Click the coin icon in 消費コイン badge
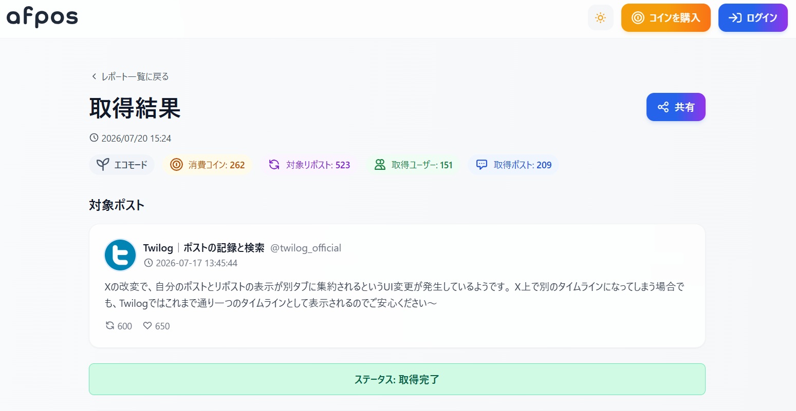Viewport: 796px width, 411px height. point(176,165)
